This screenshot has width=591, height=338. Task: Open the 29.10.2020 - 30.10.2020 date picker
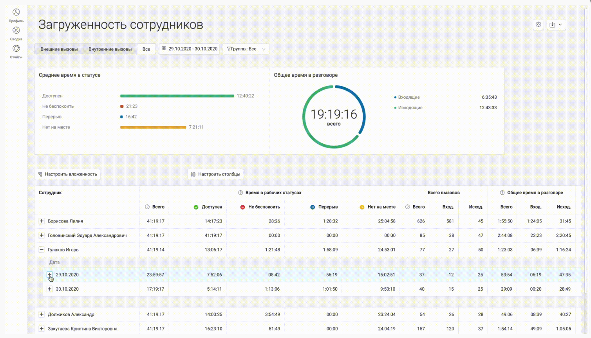pos(189,49)
